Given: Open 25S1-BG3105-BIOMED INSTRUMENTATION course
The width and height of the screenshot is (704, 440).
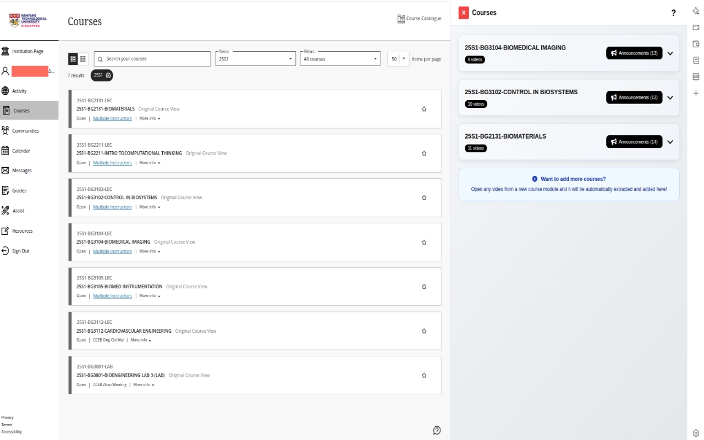Looking at the screenshot, I should (119, 287).
